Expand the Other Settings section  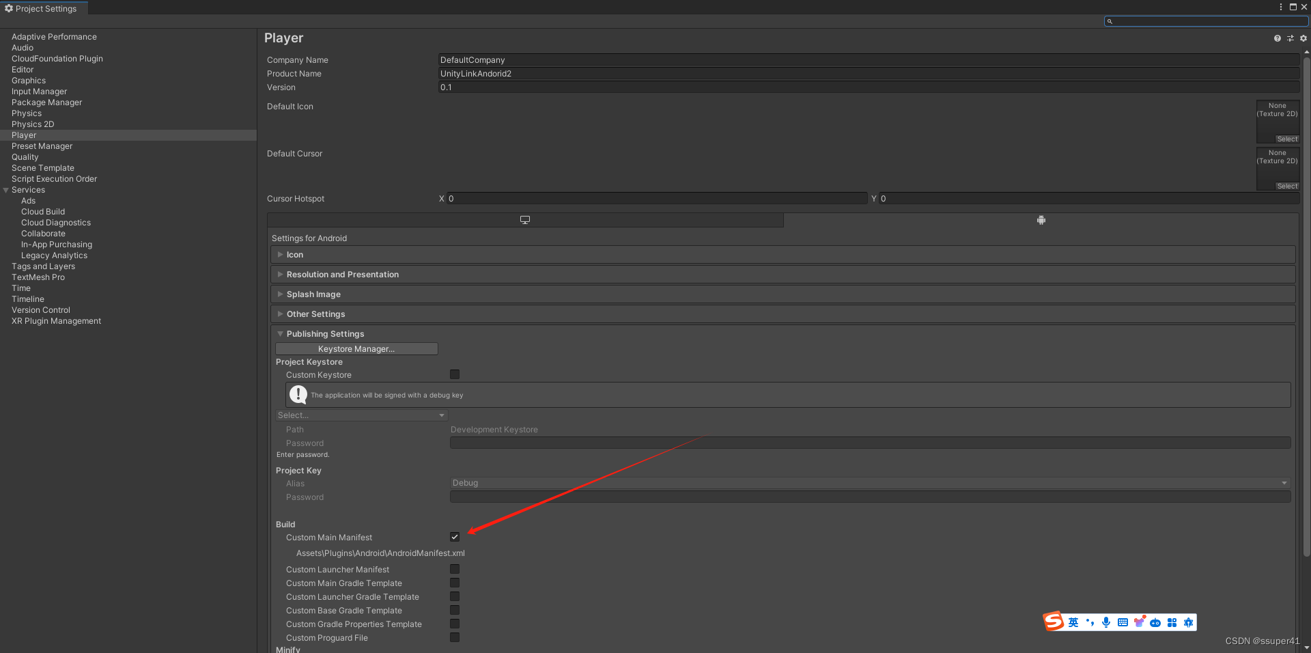[x=783, y=314]
